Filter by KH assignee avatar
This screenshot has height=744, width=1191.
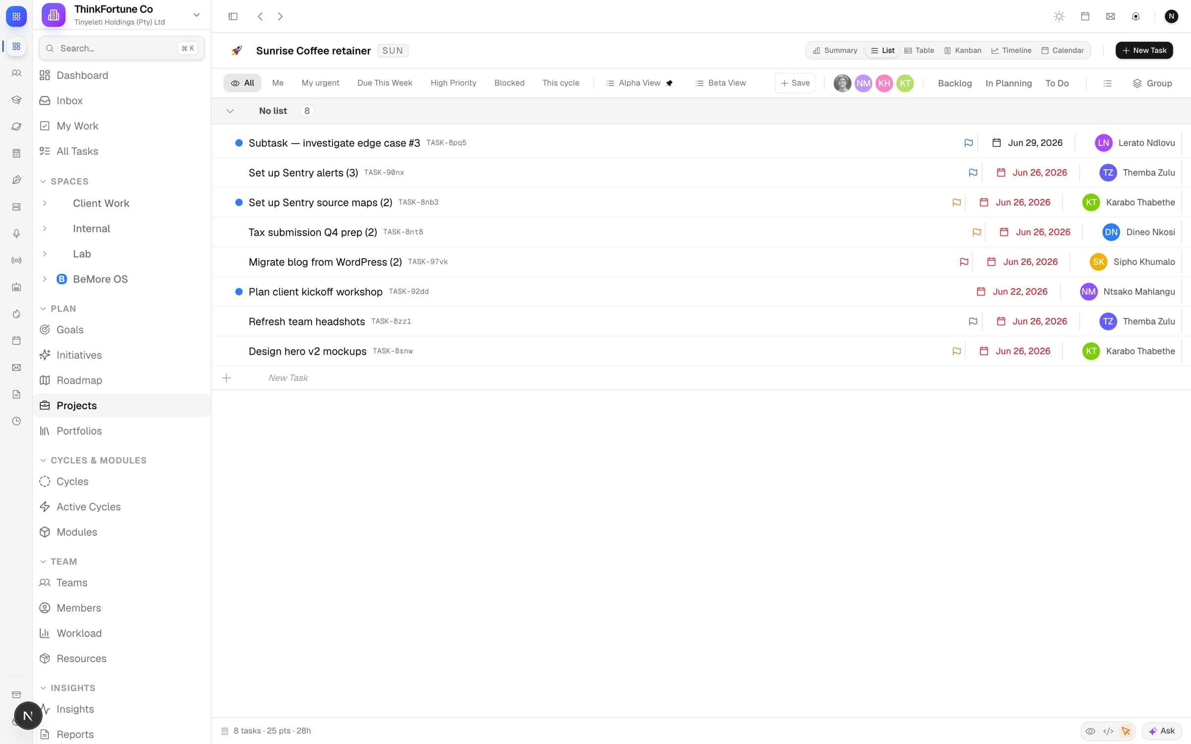click(884, 83)
